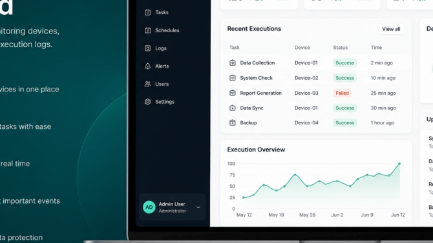Click the Logs icon in sidebar

tap(148, 48)
